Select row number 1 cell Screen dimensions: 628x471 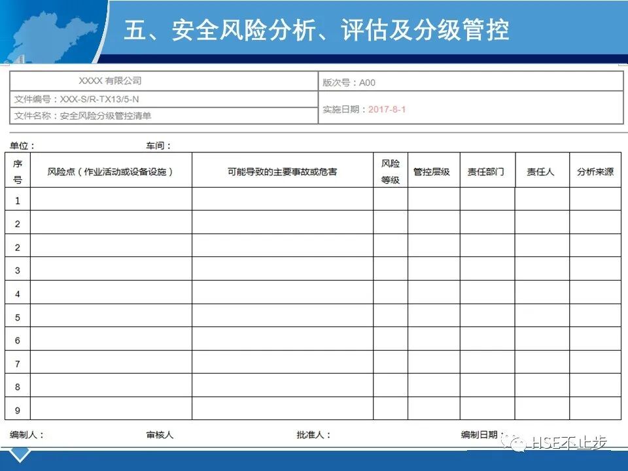[18, 199]
